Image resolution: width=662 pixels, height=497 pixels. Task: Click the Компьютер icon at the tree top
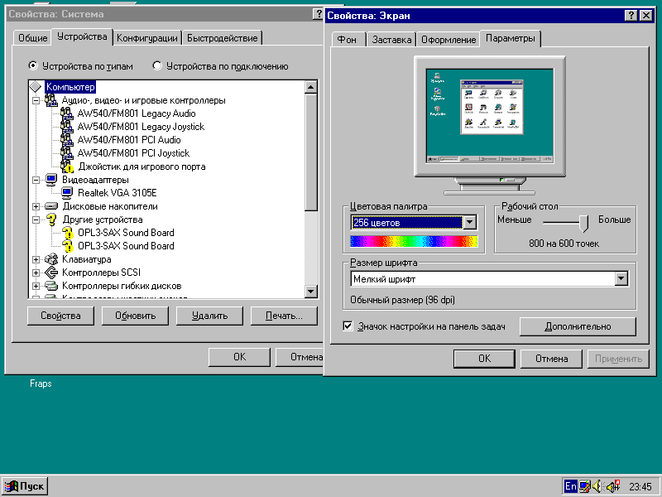click(x=36, y=86)
